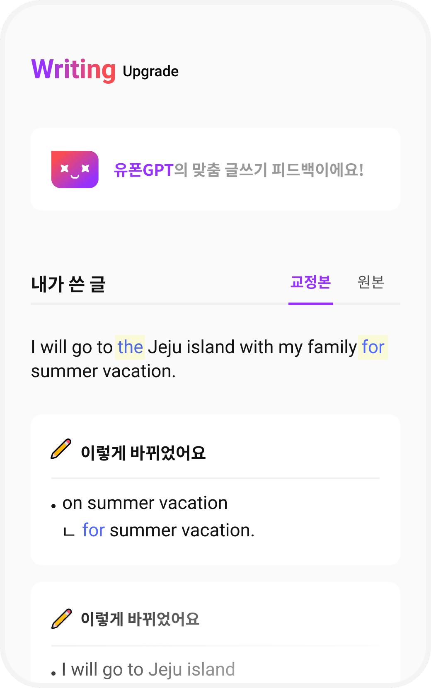Click the 내가 쓴 글 heading

[x=68, y=284]
